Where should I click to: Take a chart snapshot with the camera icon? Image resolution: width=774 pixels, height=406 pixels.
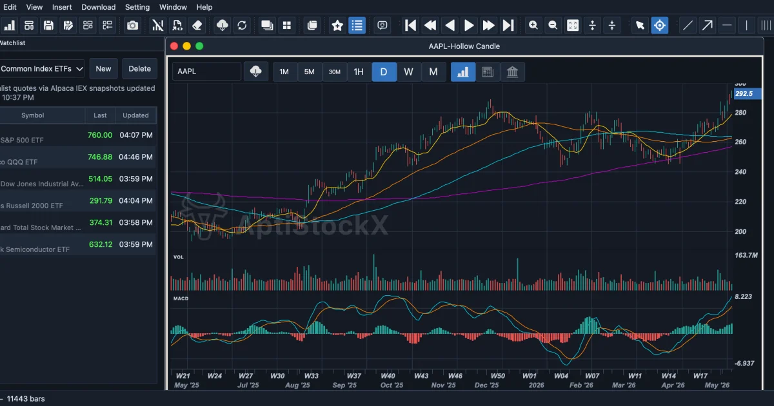coord(132,25)
